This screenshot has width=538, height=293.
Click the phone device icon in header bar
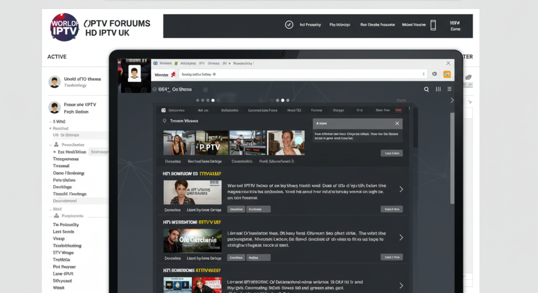pyautogui.click(x=433, y=25)
